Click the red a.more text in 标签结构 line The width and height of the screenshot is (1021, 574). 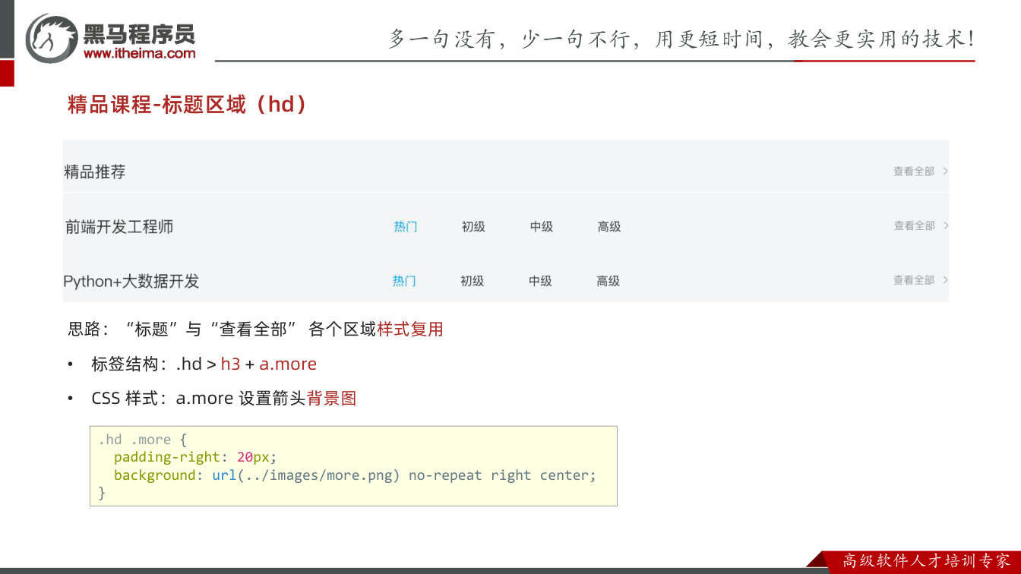pos(288,364)
